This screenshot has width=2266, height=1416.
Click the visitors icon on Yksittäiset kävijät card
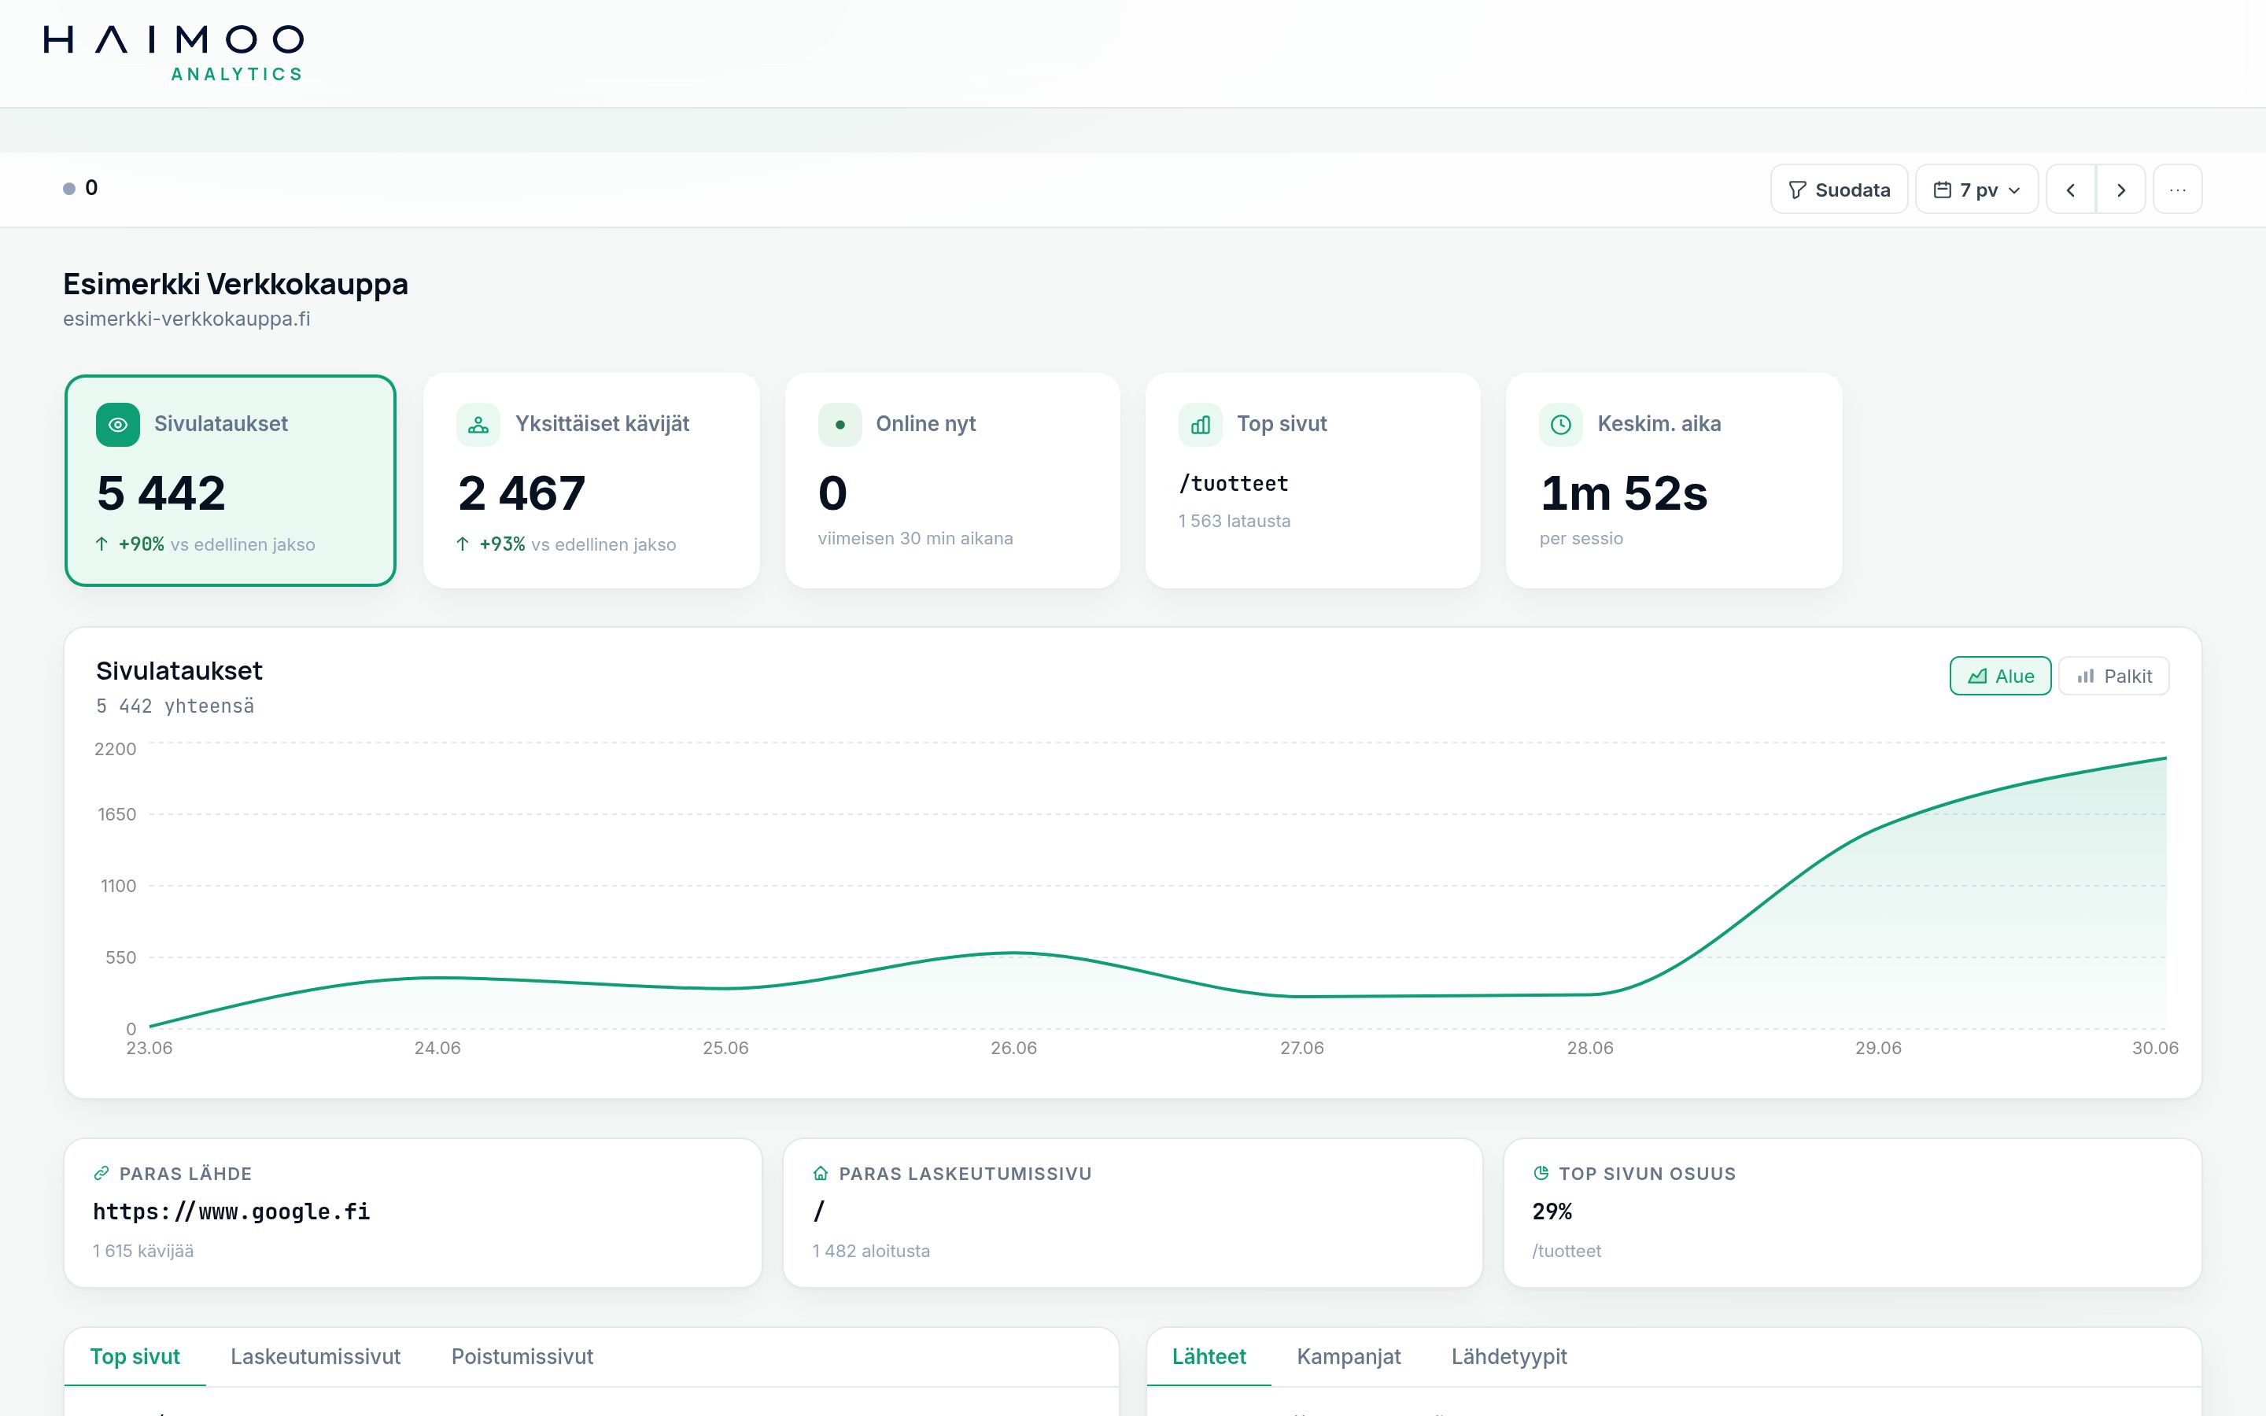tap(478, 424)
